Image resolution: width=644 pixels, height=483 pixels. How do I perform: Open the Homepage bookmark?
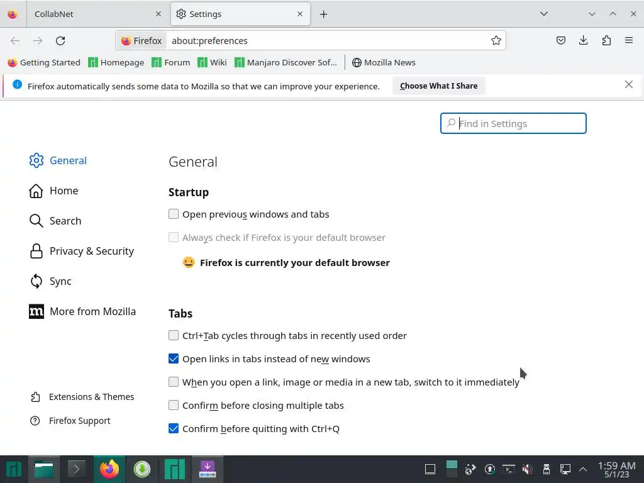tap(116, 62)
